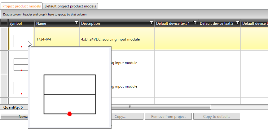
Task: Sort by the Name column header
Action: pos(53,24)
